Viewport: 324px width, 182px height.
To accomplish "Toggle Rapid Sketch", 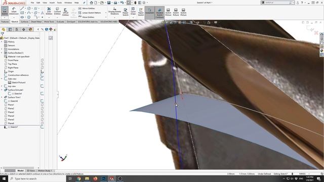I will point(141,12).
